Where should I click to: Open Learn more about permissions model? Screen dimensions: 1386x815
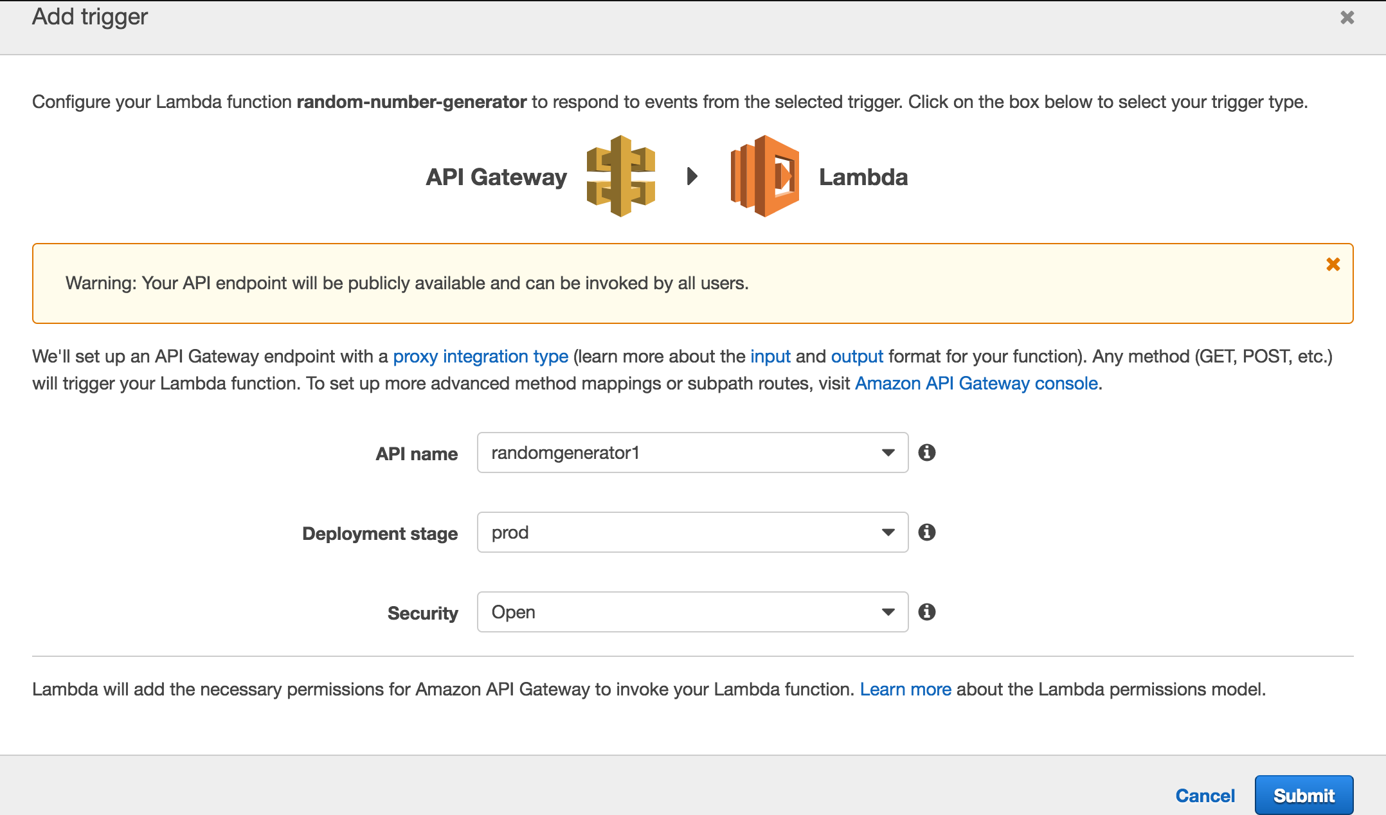[x=905, y=689]
